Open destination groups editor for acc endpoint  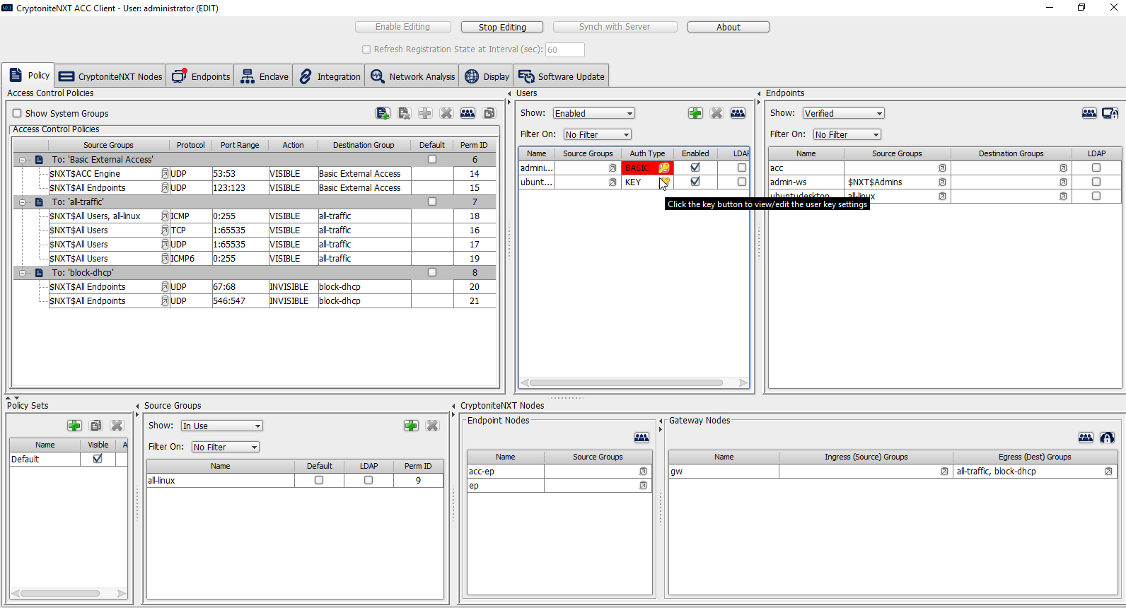1063,168
